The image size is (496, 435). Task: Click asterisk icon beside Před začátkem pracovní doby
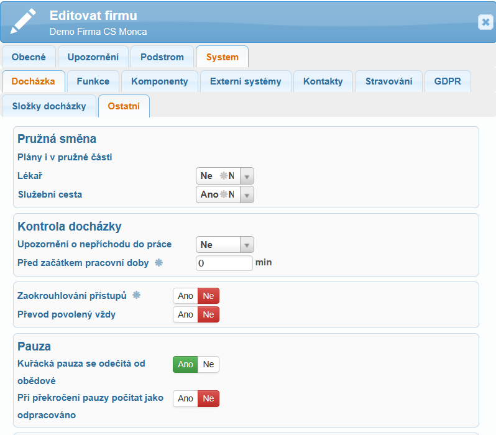click(x=158, y=262)
